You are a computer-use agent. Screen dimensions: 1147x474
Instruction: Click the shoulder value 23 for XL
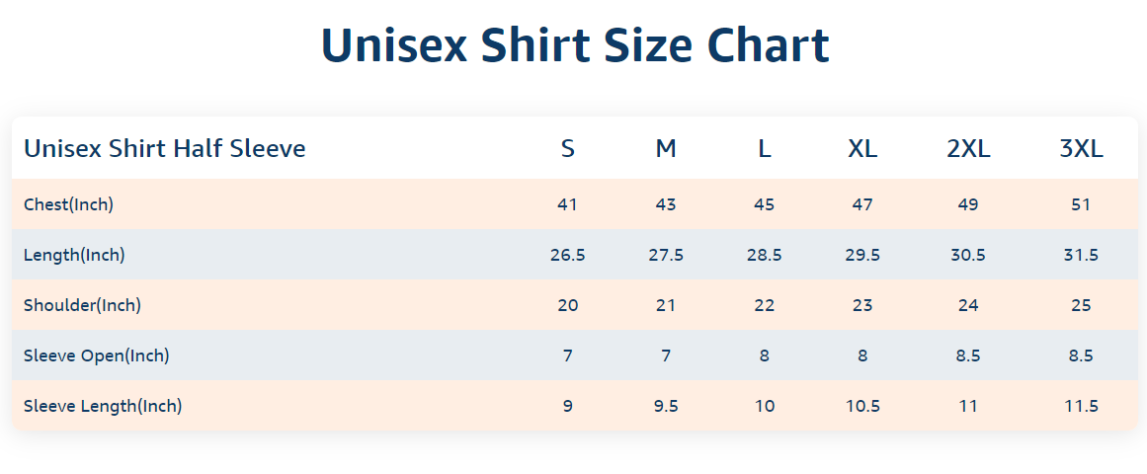[862, 305]
